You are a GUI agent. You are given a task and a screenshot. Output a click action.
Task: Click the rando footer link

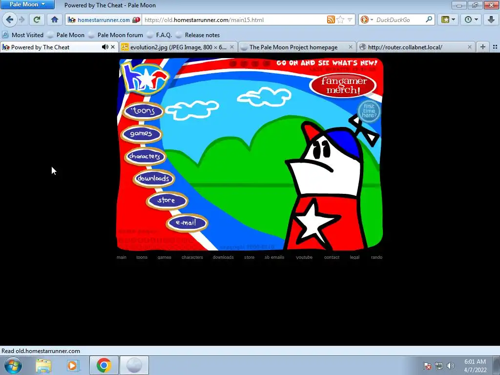(376, 257)
